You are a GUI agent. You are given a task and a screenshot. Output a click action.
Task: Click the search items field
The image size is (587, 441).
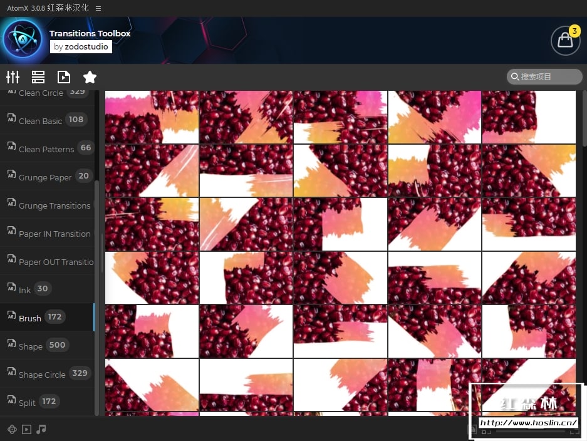(544, 77)
